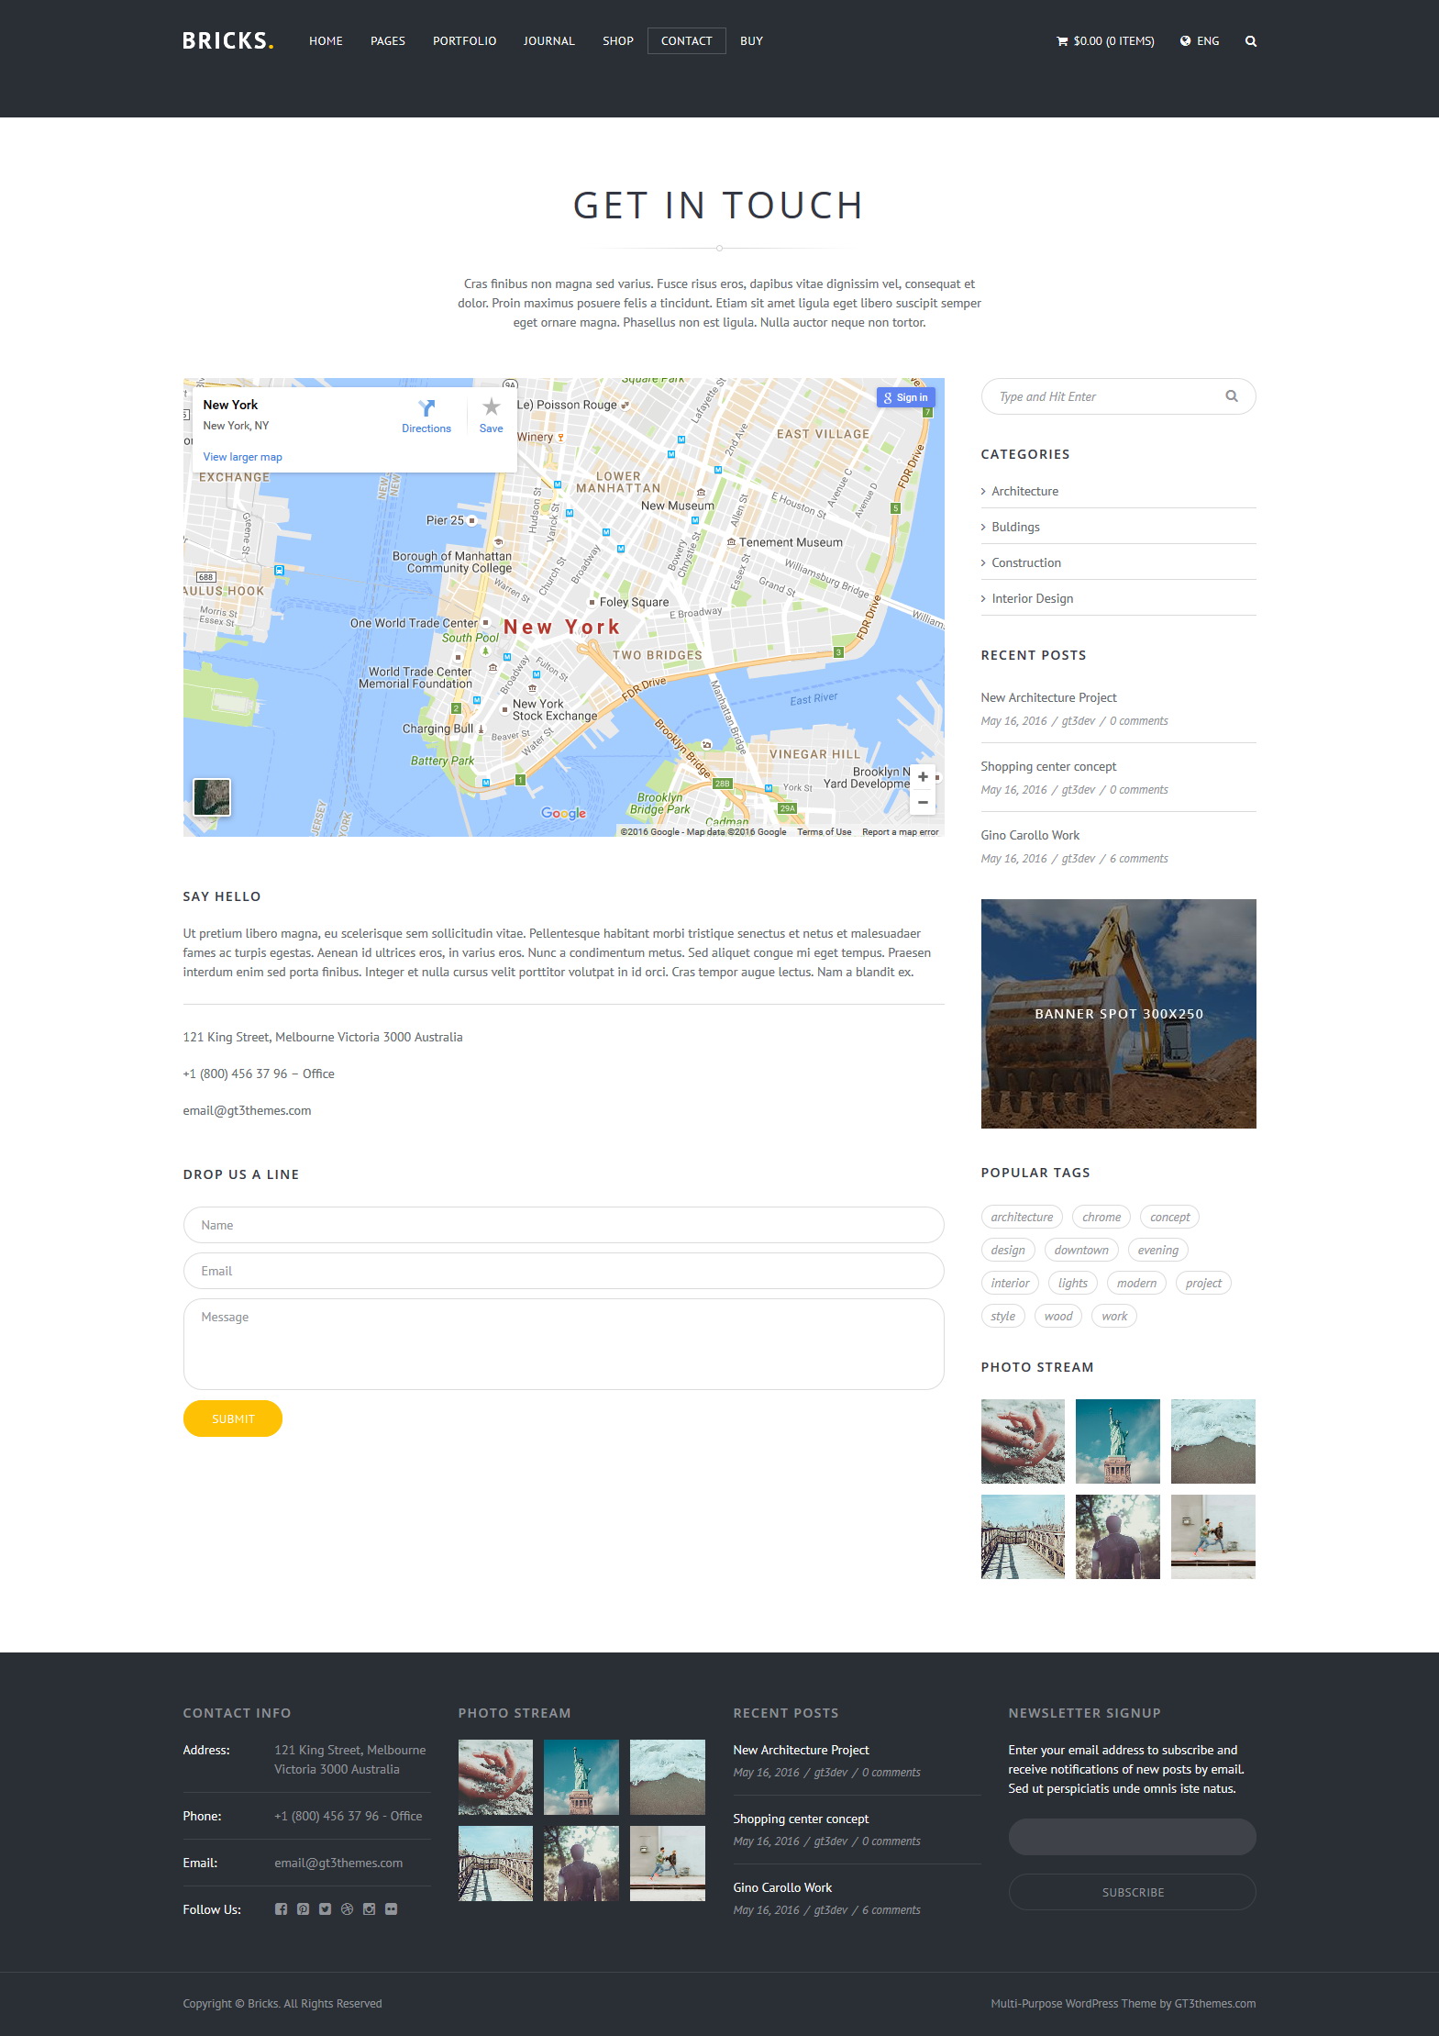This screenshot has width=1439, height=2036.
Task: Open the Construction category
Action: click(x=1025, y=562)
